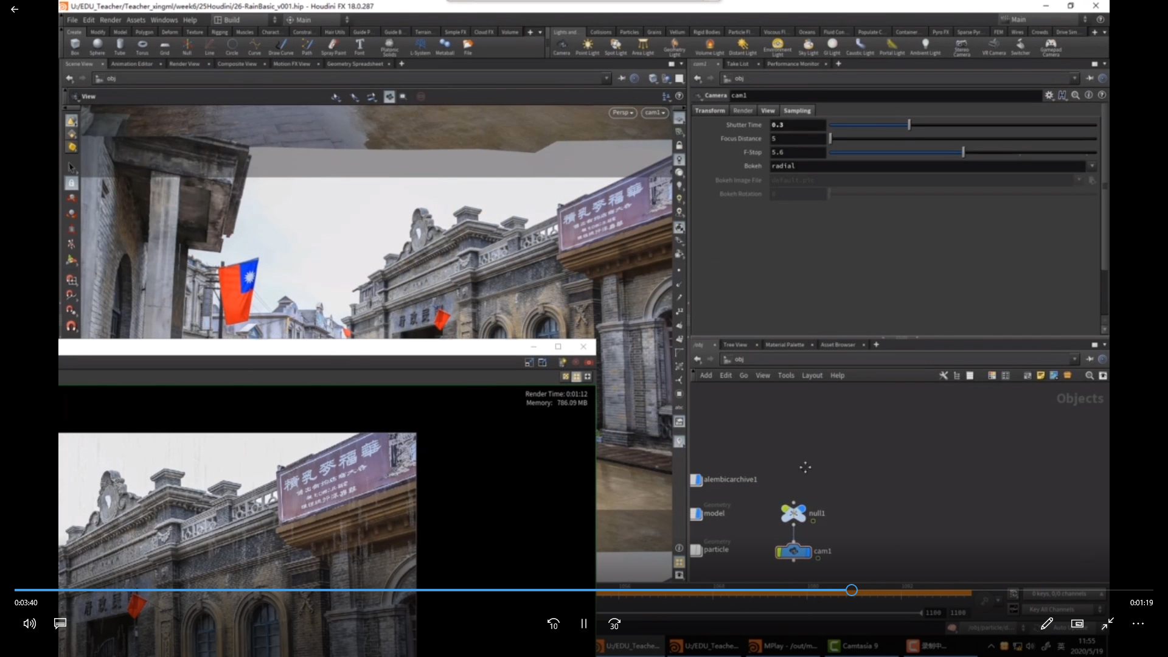Open the camera parameter gear menu
Screen dimensions: 1168x657
1049,96
